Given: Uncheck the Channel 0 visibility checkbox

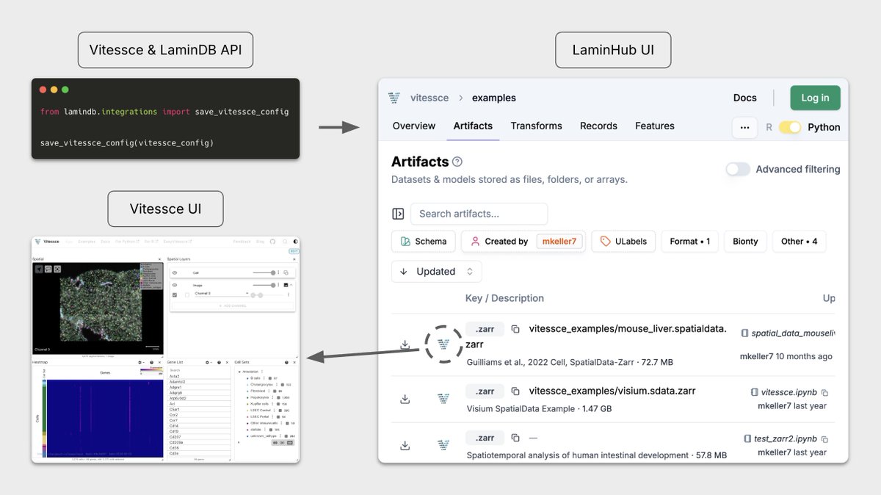Looking at the screenshot, I should [175, 295].
